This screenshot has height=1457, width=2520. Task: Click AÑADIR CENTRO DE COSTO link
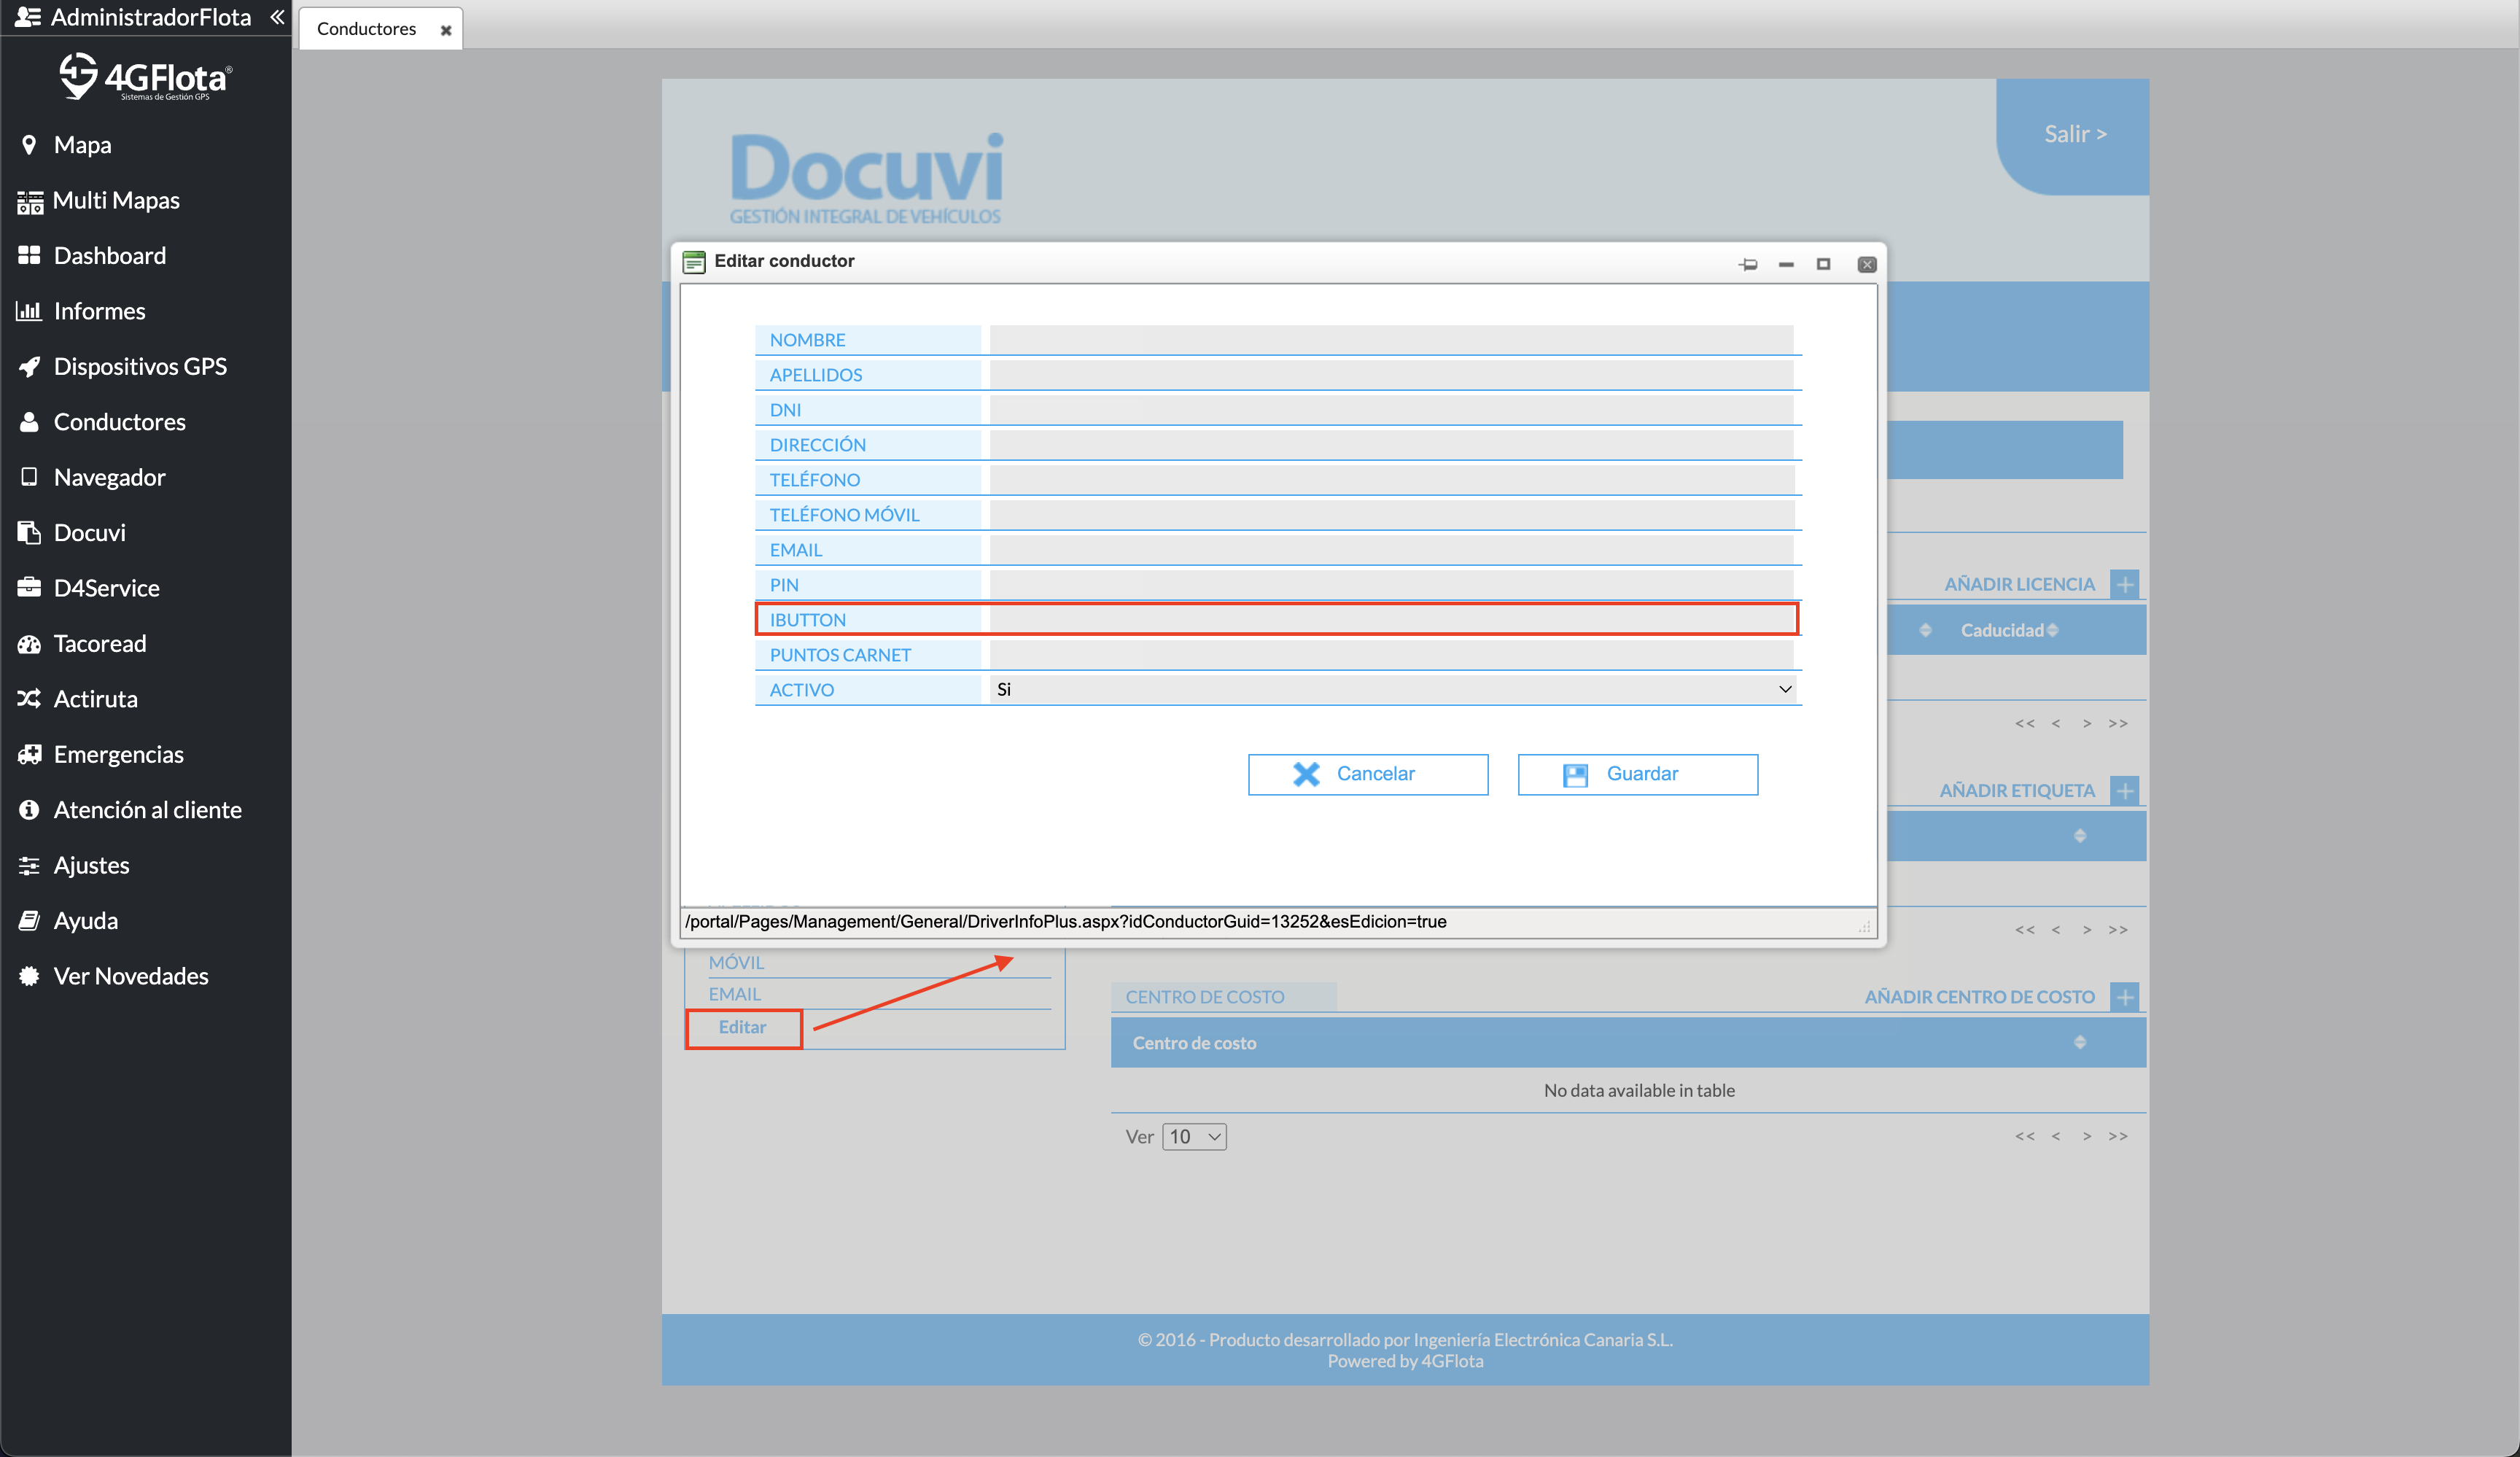[x=1979, y=997]
